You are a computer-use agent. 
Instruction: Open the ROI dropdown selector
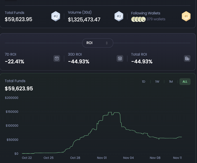97,43
